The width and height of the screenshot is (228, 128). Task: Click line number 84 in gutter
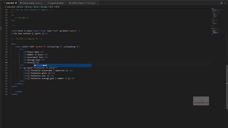[6, 63]
